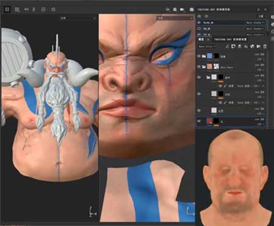Toggle visibility of the first texture set

point(199,22)
